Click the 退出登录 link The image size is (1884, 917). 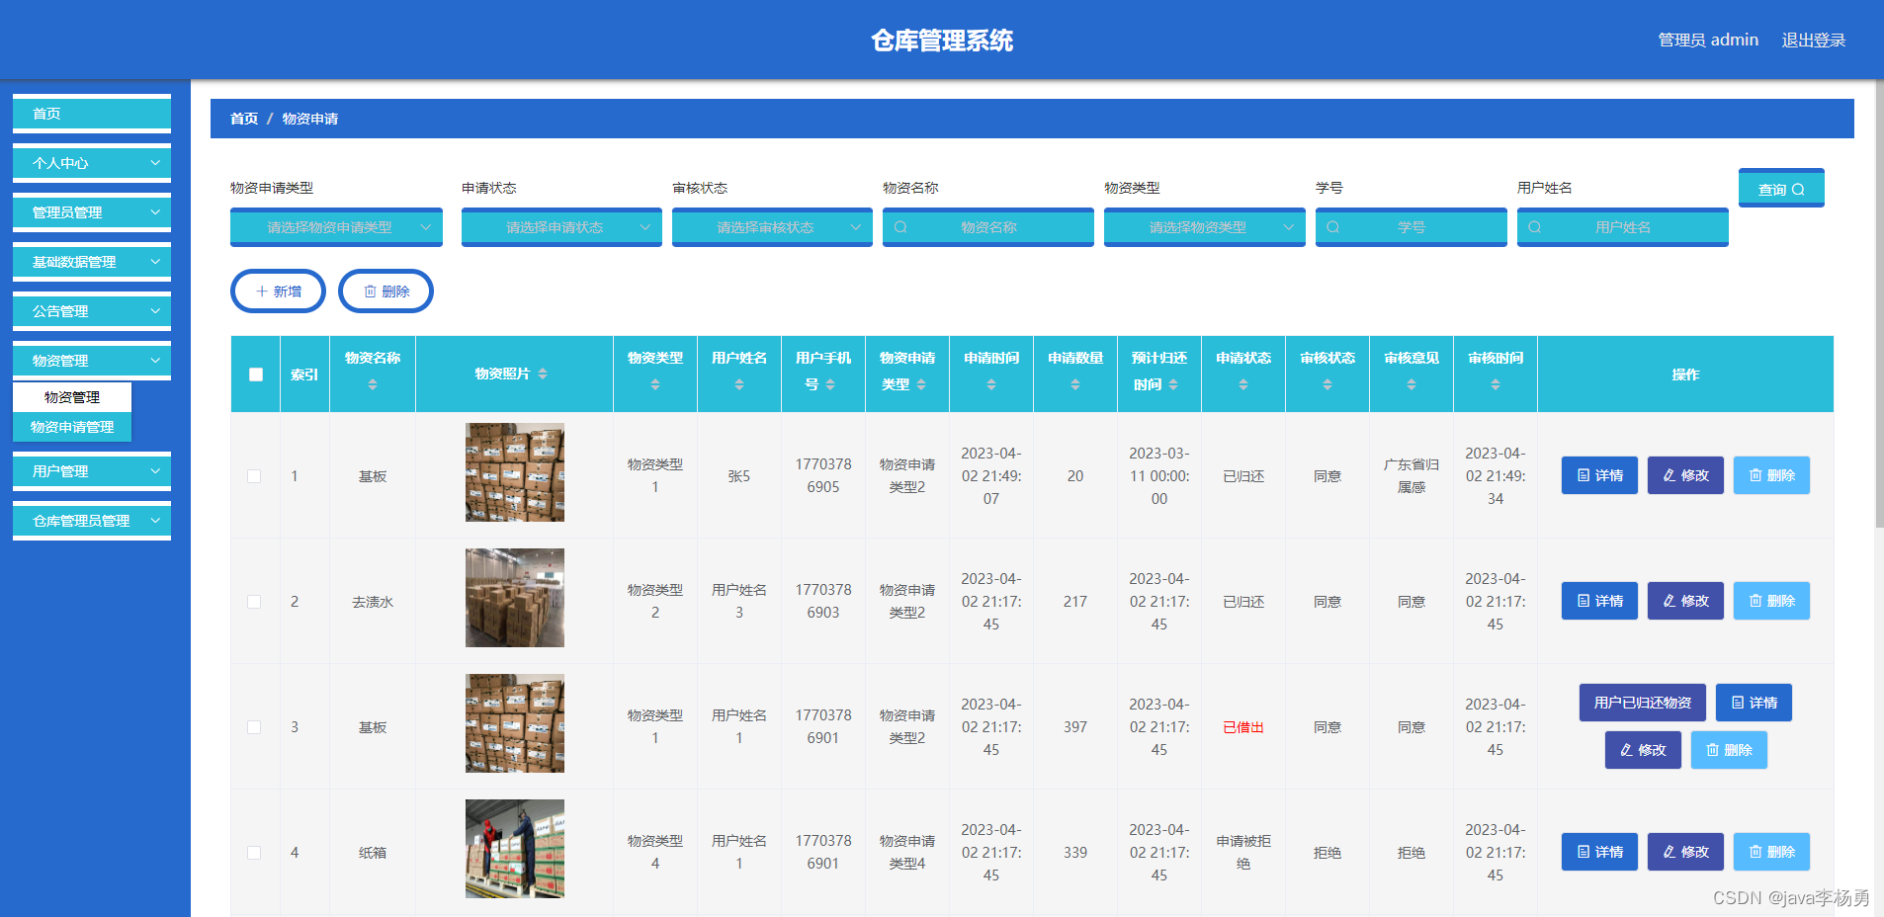pos(1814,41)
